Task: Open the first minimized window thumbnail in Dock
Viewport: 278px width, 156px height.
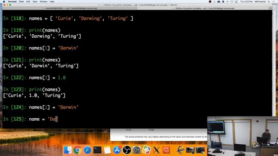Action: point(190,150)
